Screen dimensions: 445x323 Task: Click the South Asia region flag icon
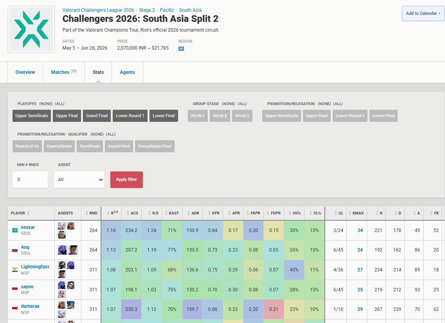pyautogui.click(x=181, y=48)
